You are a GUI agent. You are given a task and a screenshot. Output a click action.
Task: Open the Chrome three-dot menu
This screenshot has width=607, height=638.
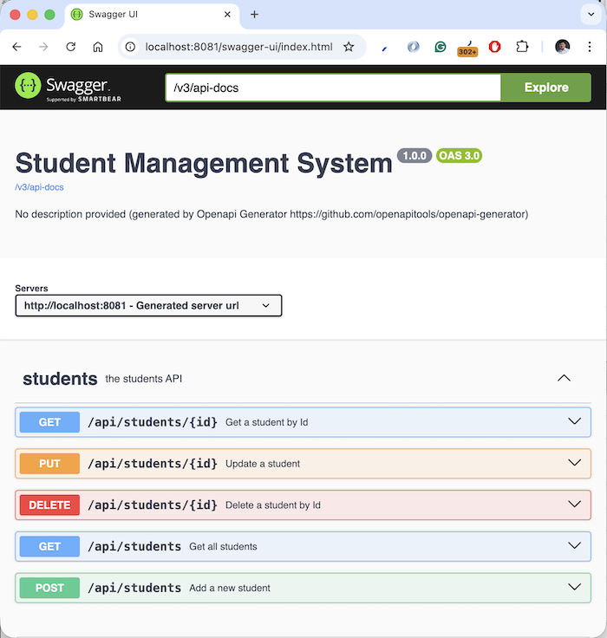point(591,47)
